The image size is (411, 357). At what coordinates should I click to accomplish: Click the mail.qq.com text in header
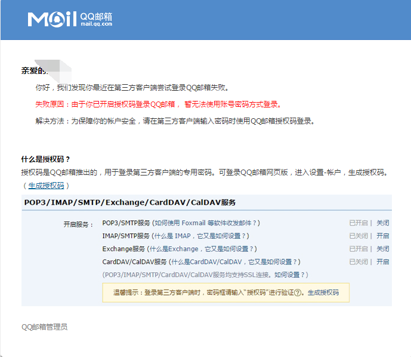pyautogui.click(x=97, y=24)
